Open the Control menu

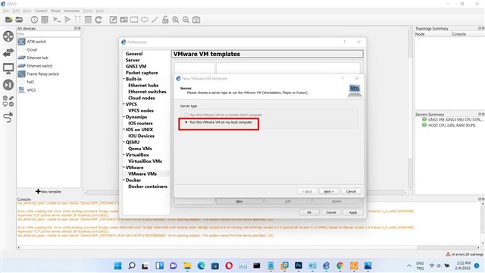coord(41,11)
